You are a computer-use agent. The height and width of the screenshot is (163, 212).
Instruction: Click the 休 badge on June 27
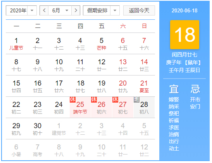click(115, 100)
